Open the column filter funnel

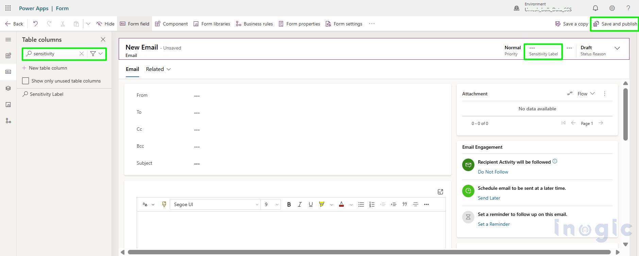(93, 54)
